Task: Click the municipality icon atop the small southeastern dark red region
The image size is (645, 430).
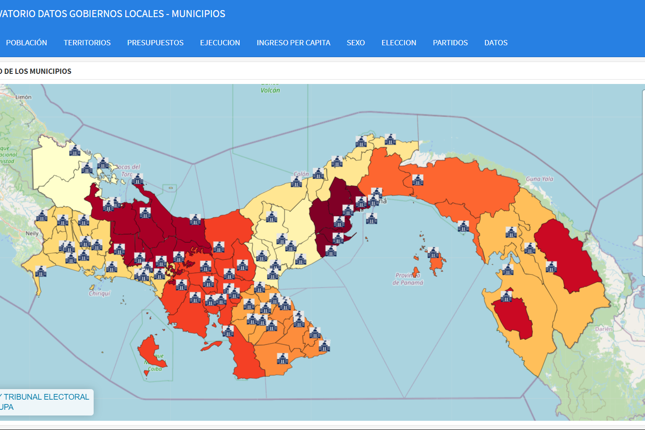Action: click(506, 297)
